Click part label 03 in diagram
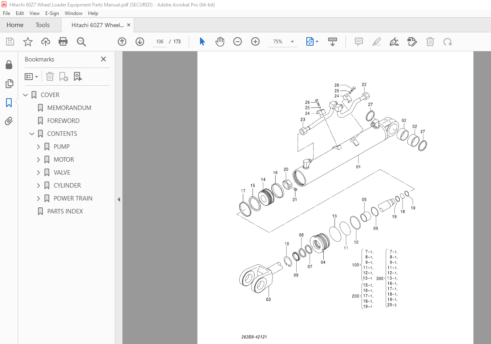The height and width of the screenshot is (344, 491). coord(268,300)
